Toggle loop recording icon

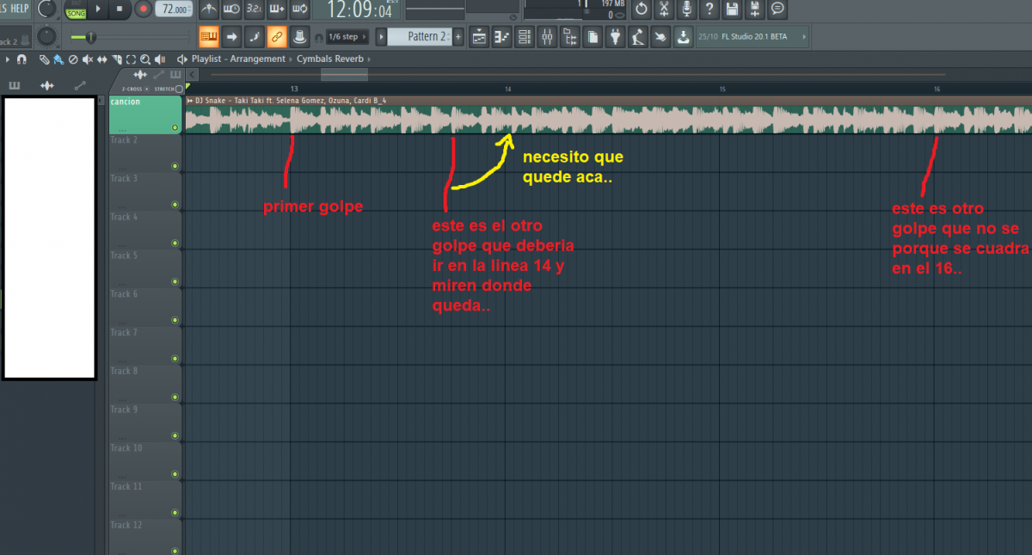299,9
